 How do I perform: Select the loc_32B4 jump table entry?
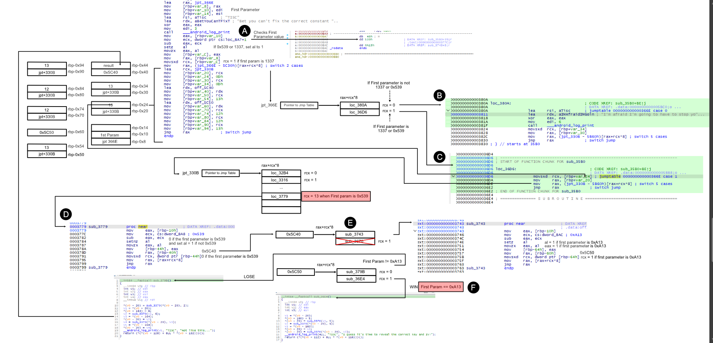tap(281, 173)
